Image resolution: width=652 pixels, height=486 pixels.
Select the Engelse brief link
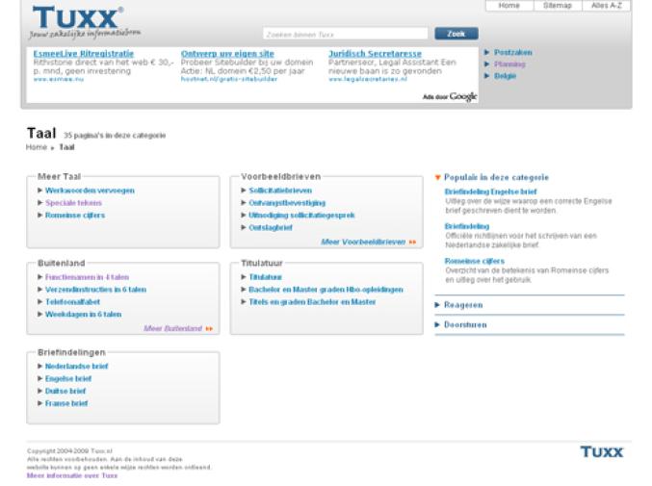click(66, 379)
